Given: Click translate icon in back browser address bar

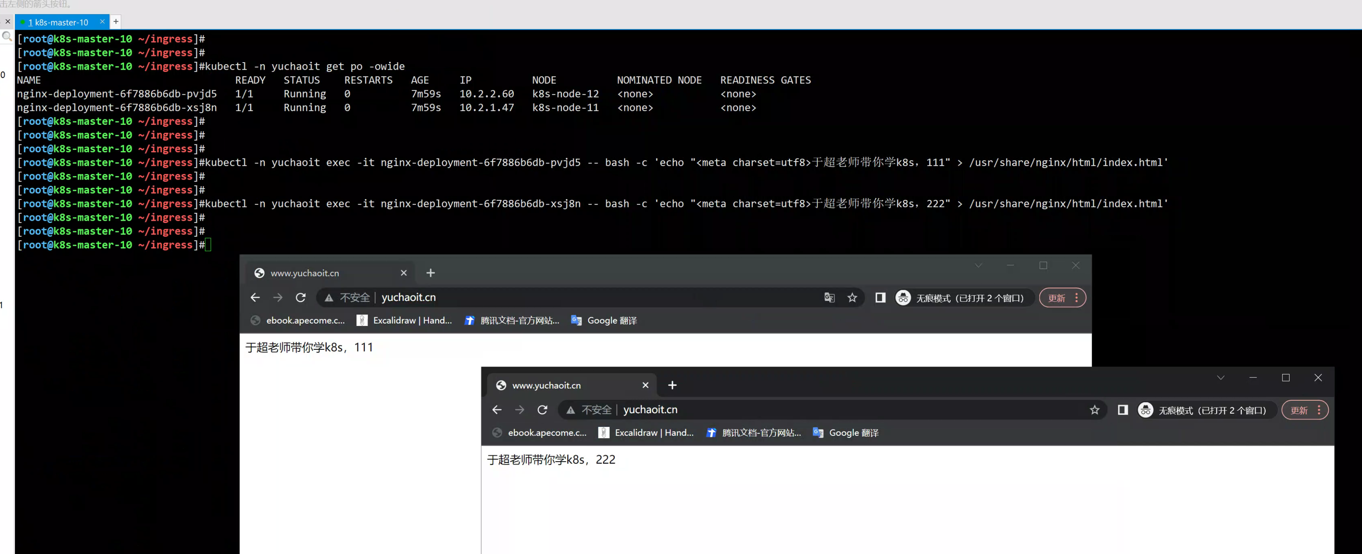Looking at the screenshot, I should point(829,298).
